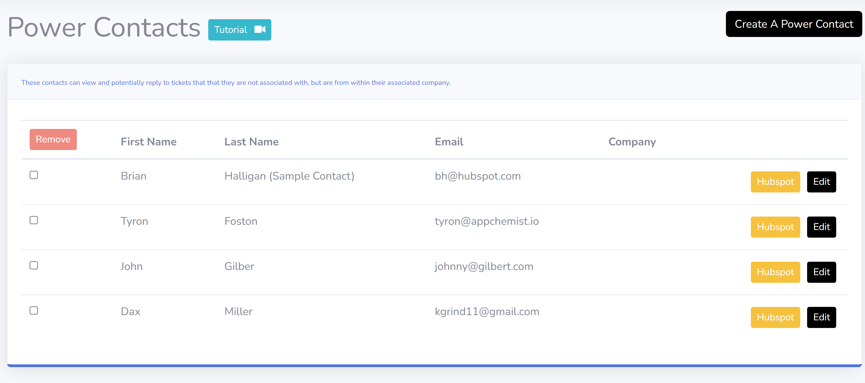This screenshot has width=865, height=383.
Task: Click the Email column header
Action: (x=449, y=142)
